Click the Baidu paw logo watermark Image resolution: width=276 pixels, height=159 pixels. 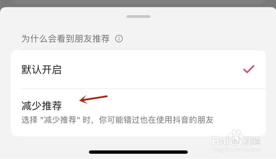[x=235, y=137]
